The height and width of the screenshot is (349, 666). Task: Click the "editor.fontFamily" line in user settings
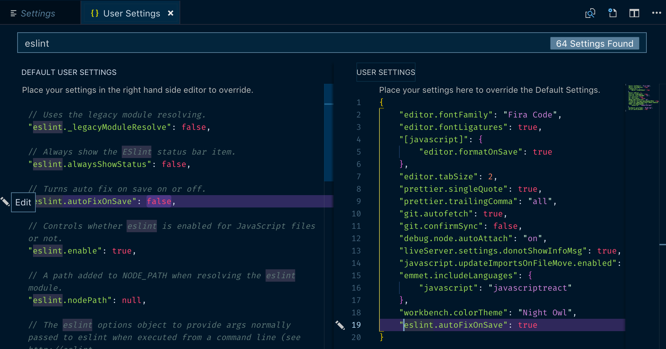[x=480, y=115]
